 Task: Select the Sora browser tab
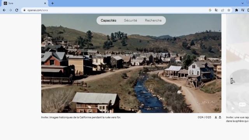tap(25, 3)
